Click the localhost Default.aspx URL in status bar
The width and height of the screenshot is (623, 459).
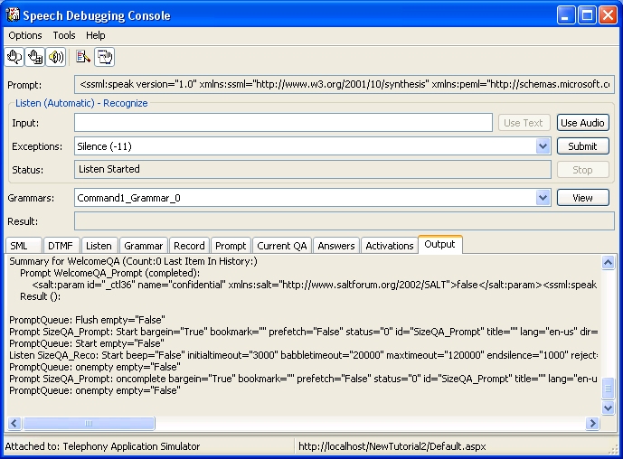point(392,446)
